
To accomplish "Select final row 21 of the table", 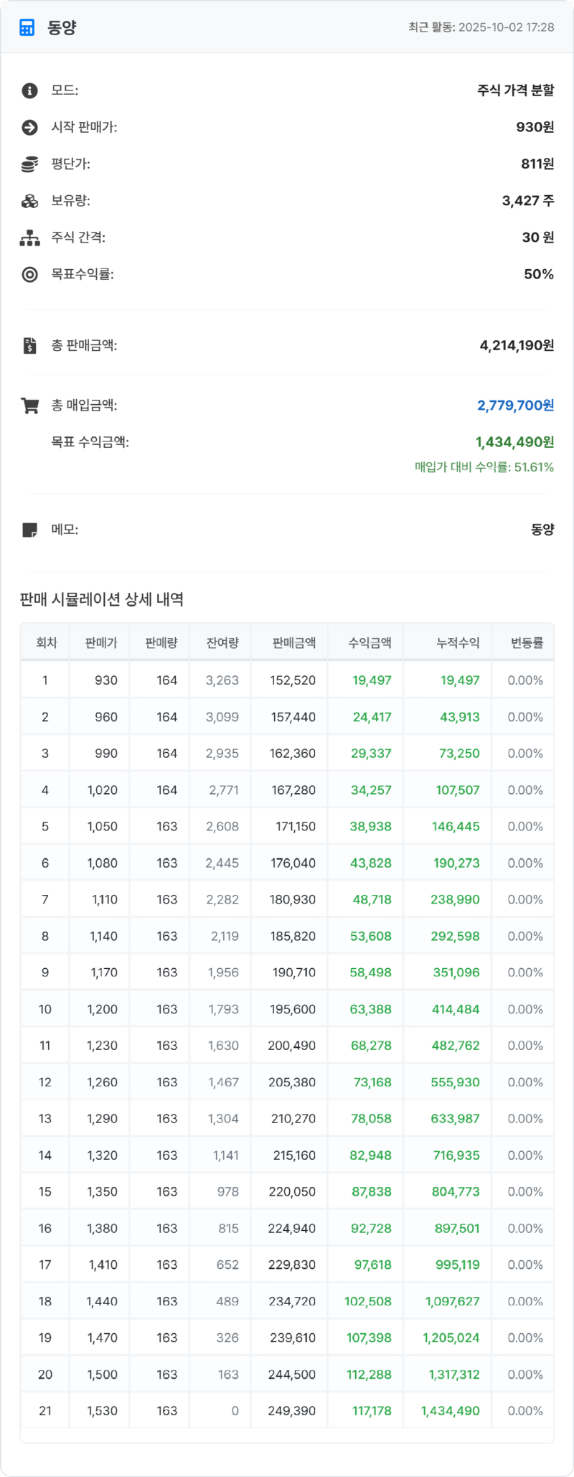I will click(287, 1411).
